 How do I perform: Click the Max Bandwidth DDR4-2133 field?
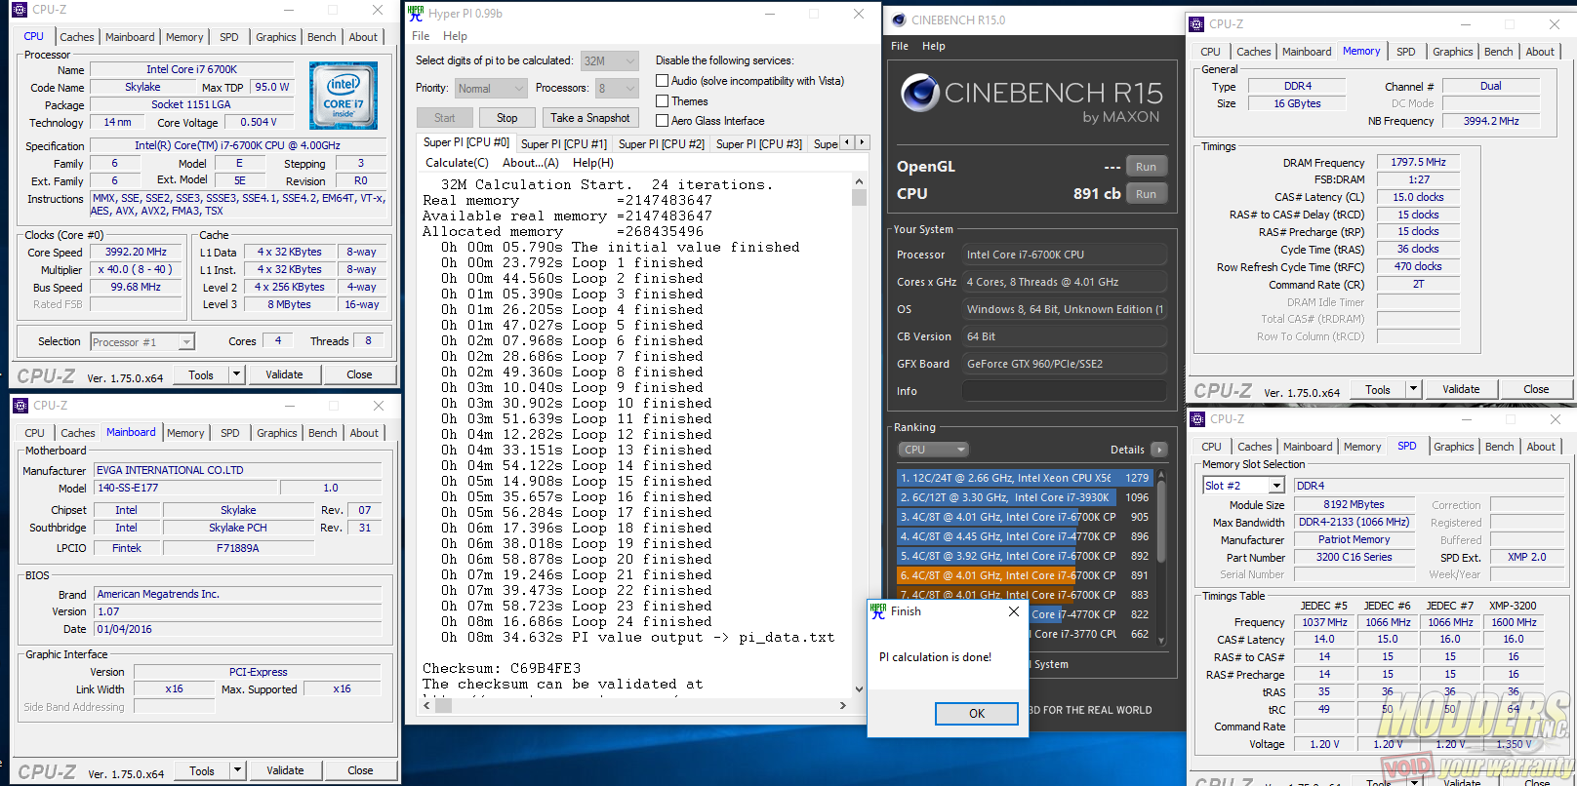click(1354, 523)
